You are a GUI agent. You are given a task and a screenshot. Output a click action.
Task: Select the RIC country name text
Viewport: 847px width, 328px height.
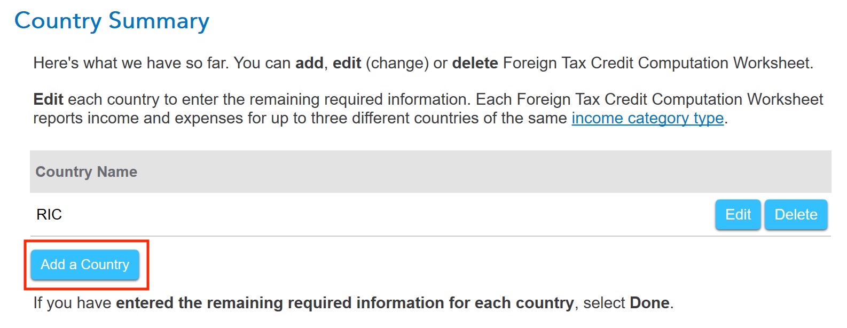point(49,214)
